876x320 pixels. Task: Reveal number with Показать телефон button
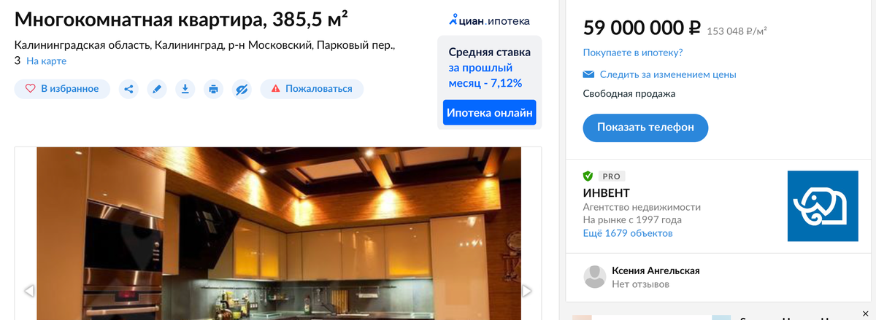coord(645,128)
